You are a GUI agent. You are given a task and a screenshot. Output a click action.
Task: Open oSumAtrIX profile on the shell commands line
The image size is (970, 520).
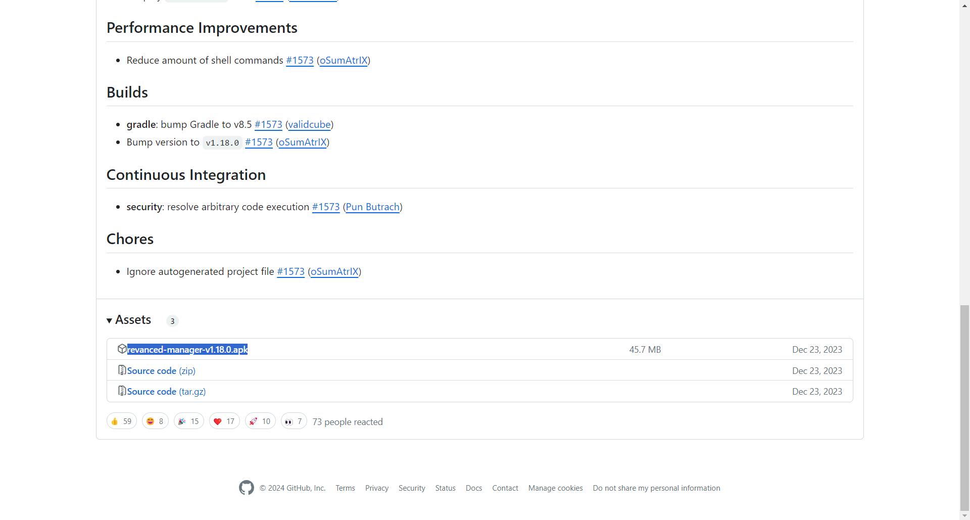pyautogui.click(x=344, y=60)
